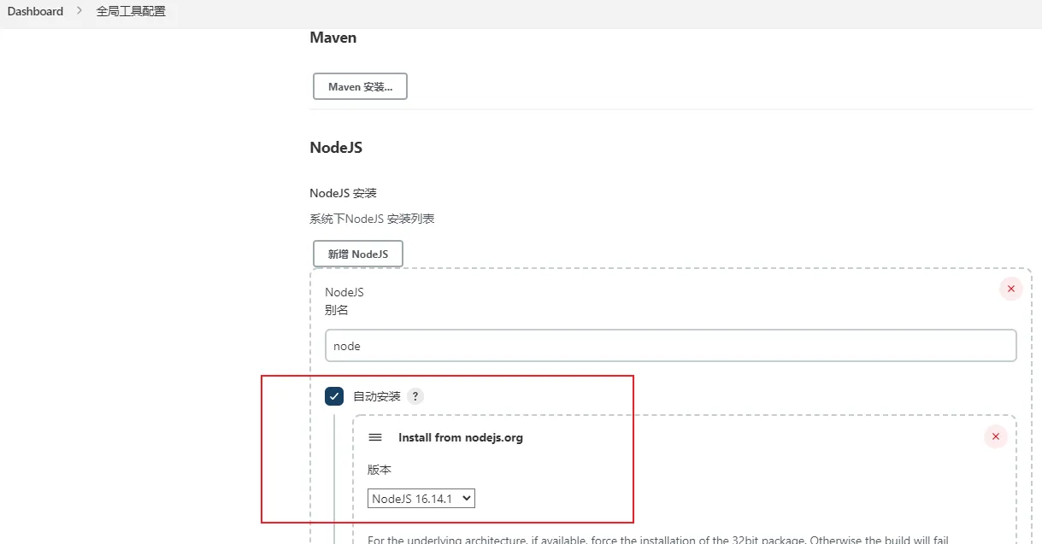This screenshot has width=1042, height=544.
Task: Grab the installer drag handle icon
Action: [x=375, y=437]
